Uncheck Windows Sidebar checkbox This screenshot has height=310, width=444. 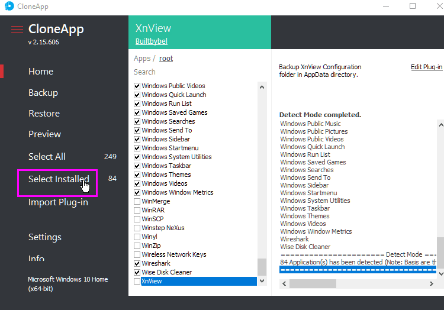(x=137, y=139)
